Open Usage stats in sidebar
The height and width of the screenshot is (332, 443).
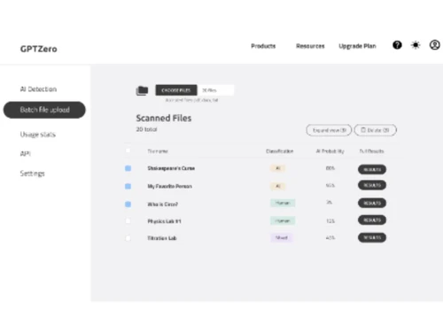coord(38,135)
